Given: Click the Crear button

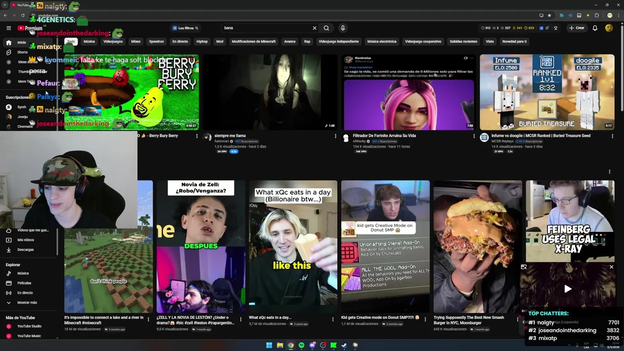Looking at the screenshot, I should [577, 28].
